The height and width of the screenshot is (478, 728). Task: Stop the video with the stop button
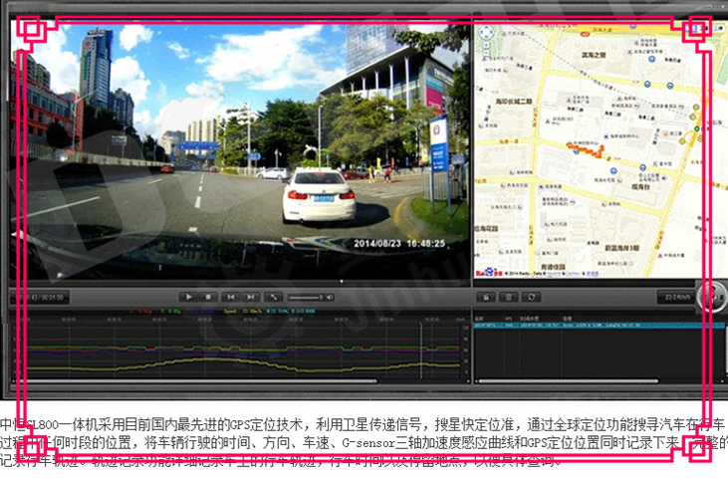208,297
